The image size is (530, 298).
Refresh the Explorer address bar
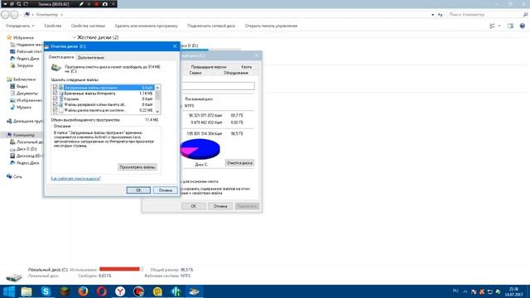click(440, 15)
